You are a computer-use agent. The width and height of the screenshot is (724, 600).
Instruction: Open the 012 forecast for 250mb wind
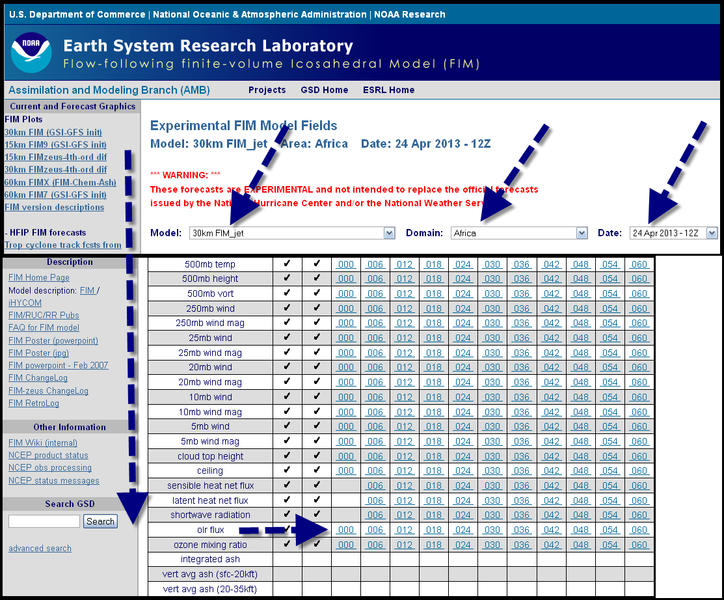(x=405, y=308)
